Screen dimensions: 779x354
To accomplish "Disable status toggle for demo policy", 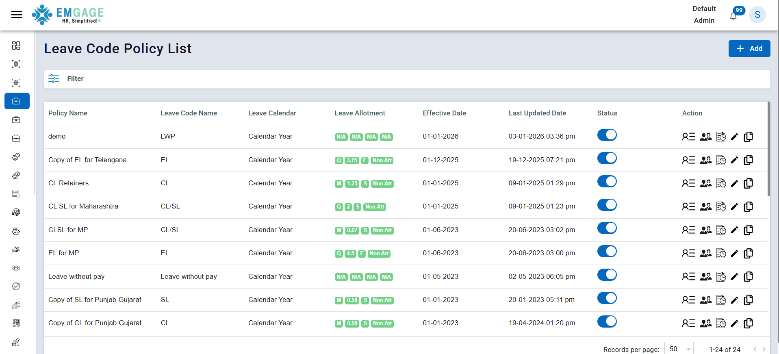I will click(607, 135).
